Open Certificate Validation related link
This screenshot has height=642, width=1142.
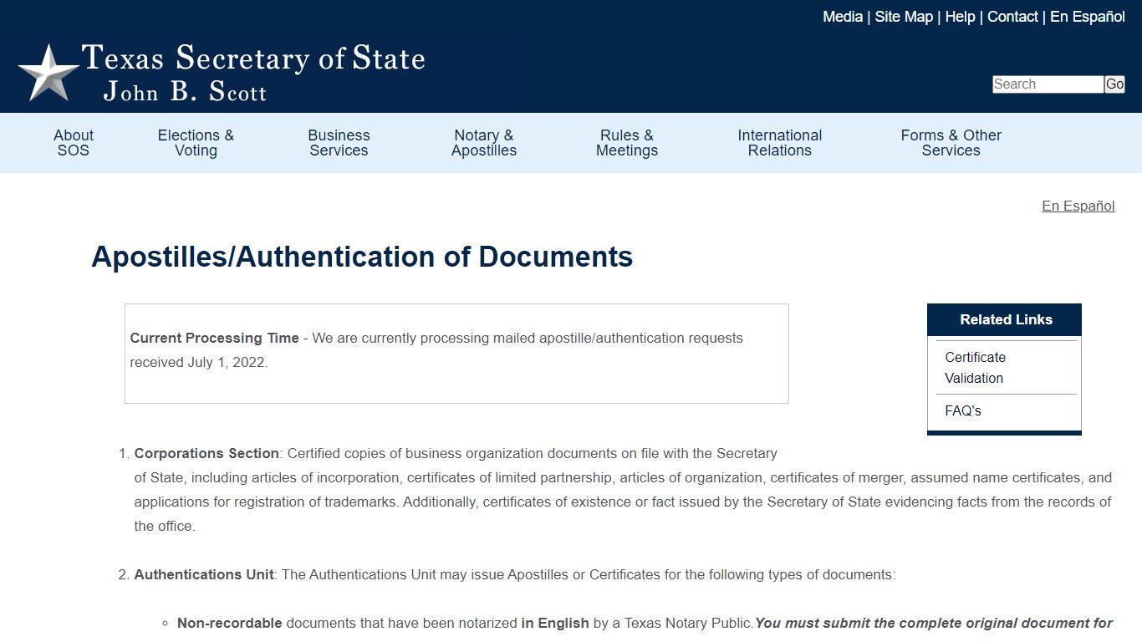[x=975, y=368]
